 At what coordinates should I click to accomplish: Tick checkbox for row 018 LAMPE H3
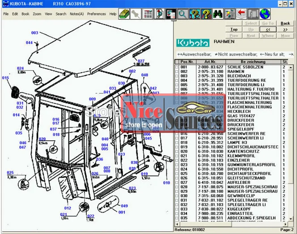[x=177, y=143]
